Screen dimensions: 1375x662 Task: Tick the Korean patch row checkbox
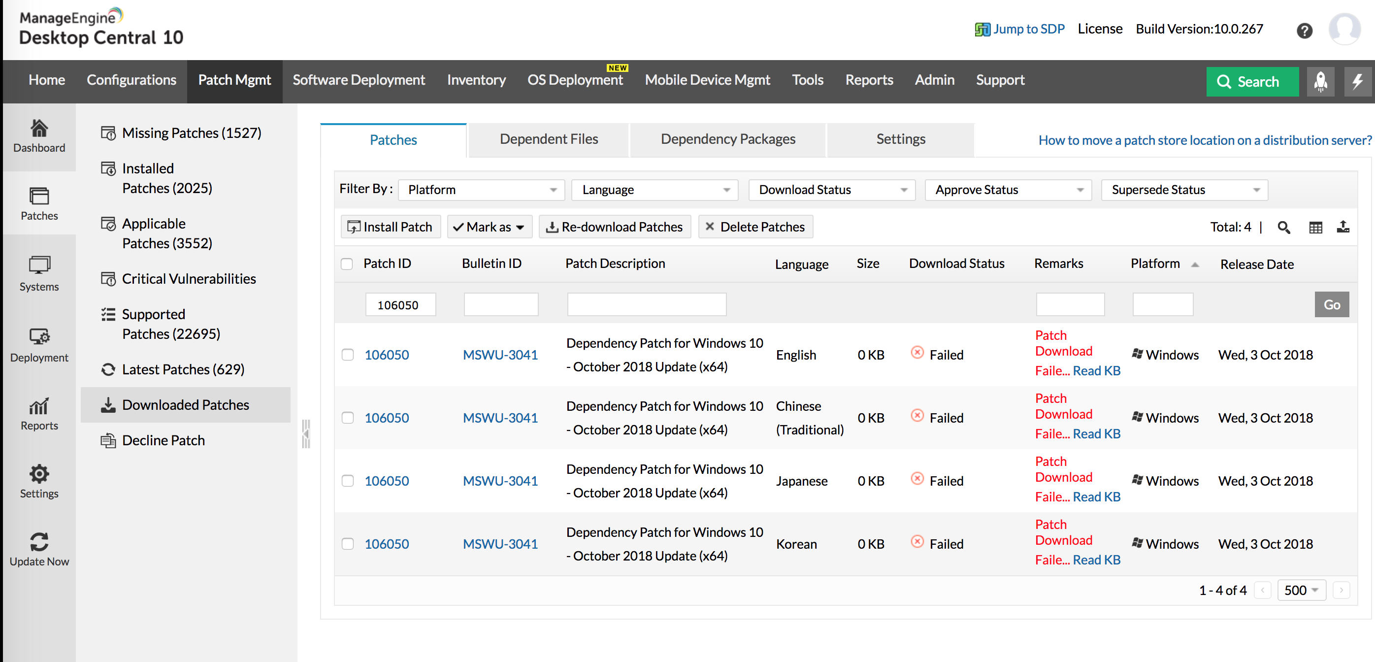pyautogui.click(x=348, y=543)
